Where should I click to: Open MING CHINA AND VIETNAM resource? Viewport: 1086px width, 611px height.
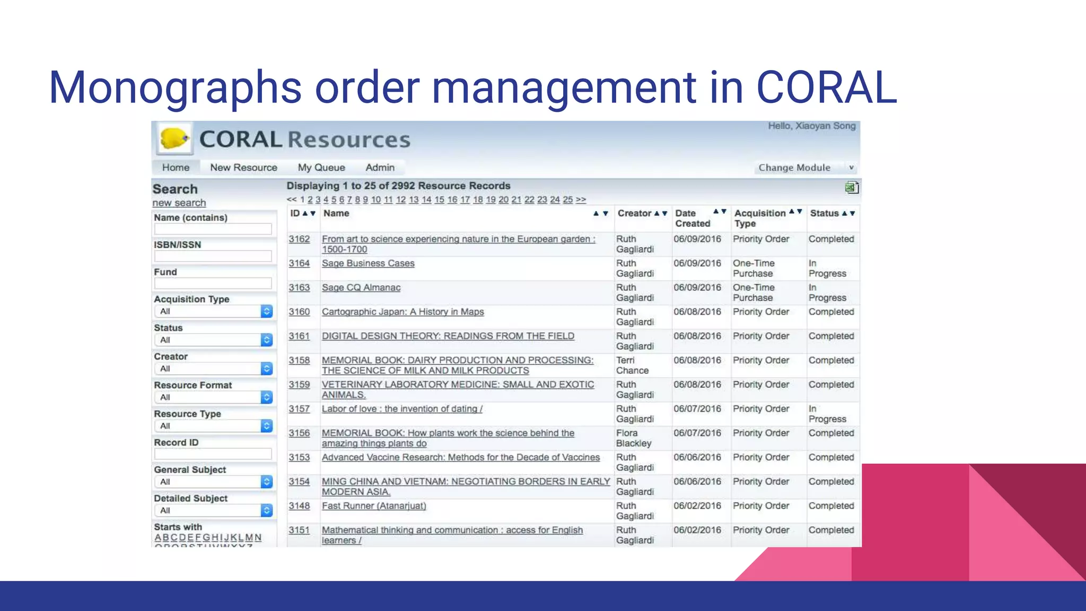point(466,487)
